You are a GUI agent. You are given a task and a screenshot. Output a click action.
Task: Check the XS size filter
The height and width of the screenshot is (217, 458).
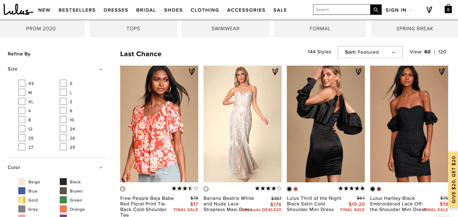point(22,83)
